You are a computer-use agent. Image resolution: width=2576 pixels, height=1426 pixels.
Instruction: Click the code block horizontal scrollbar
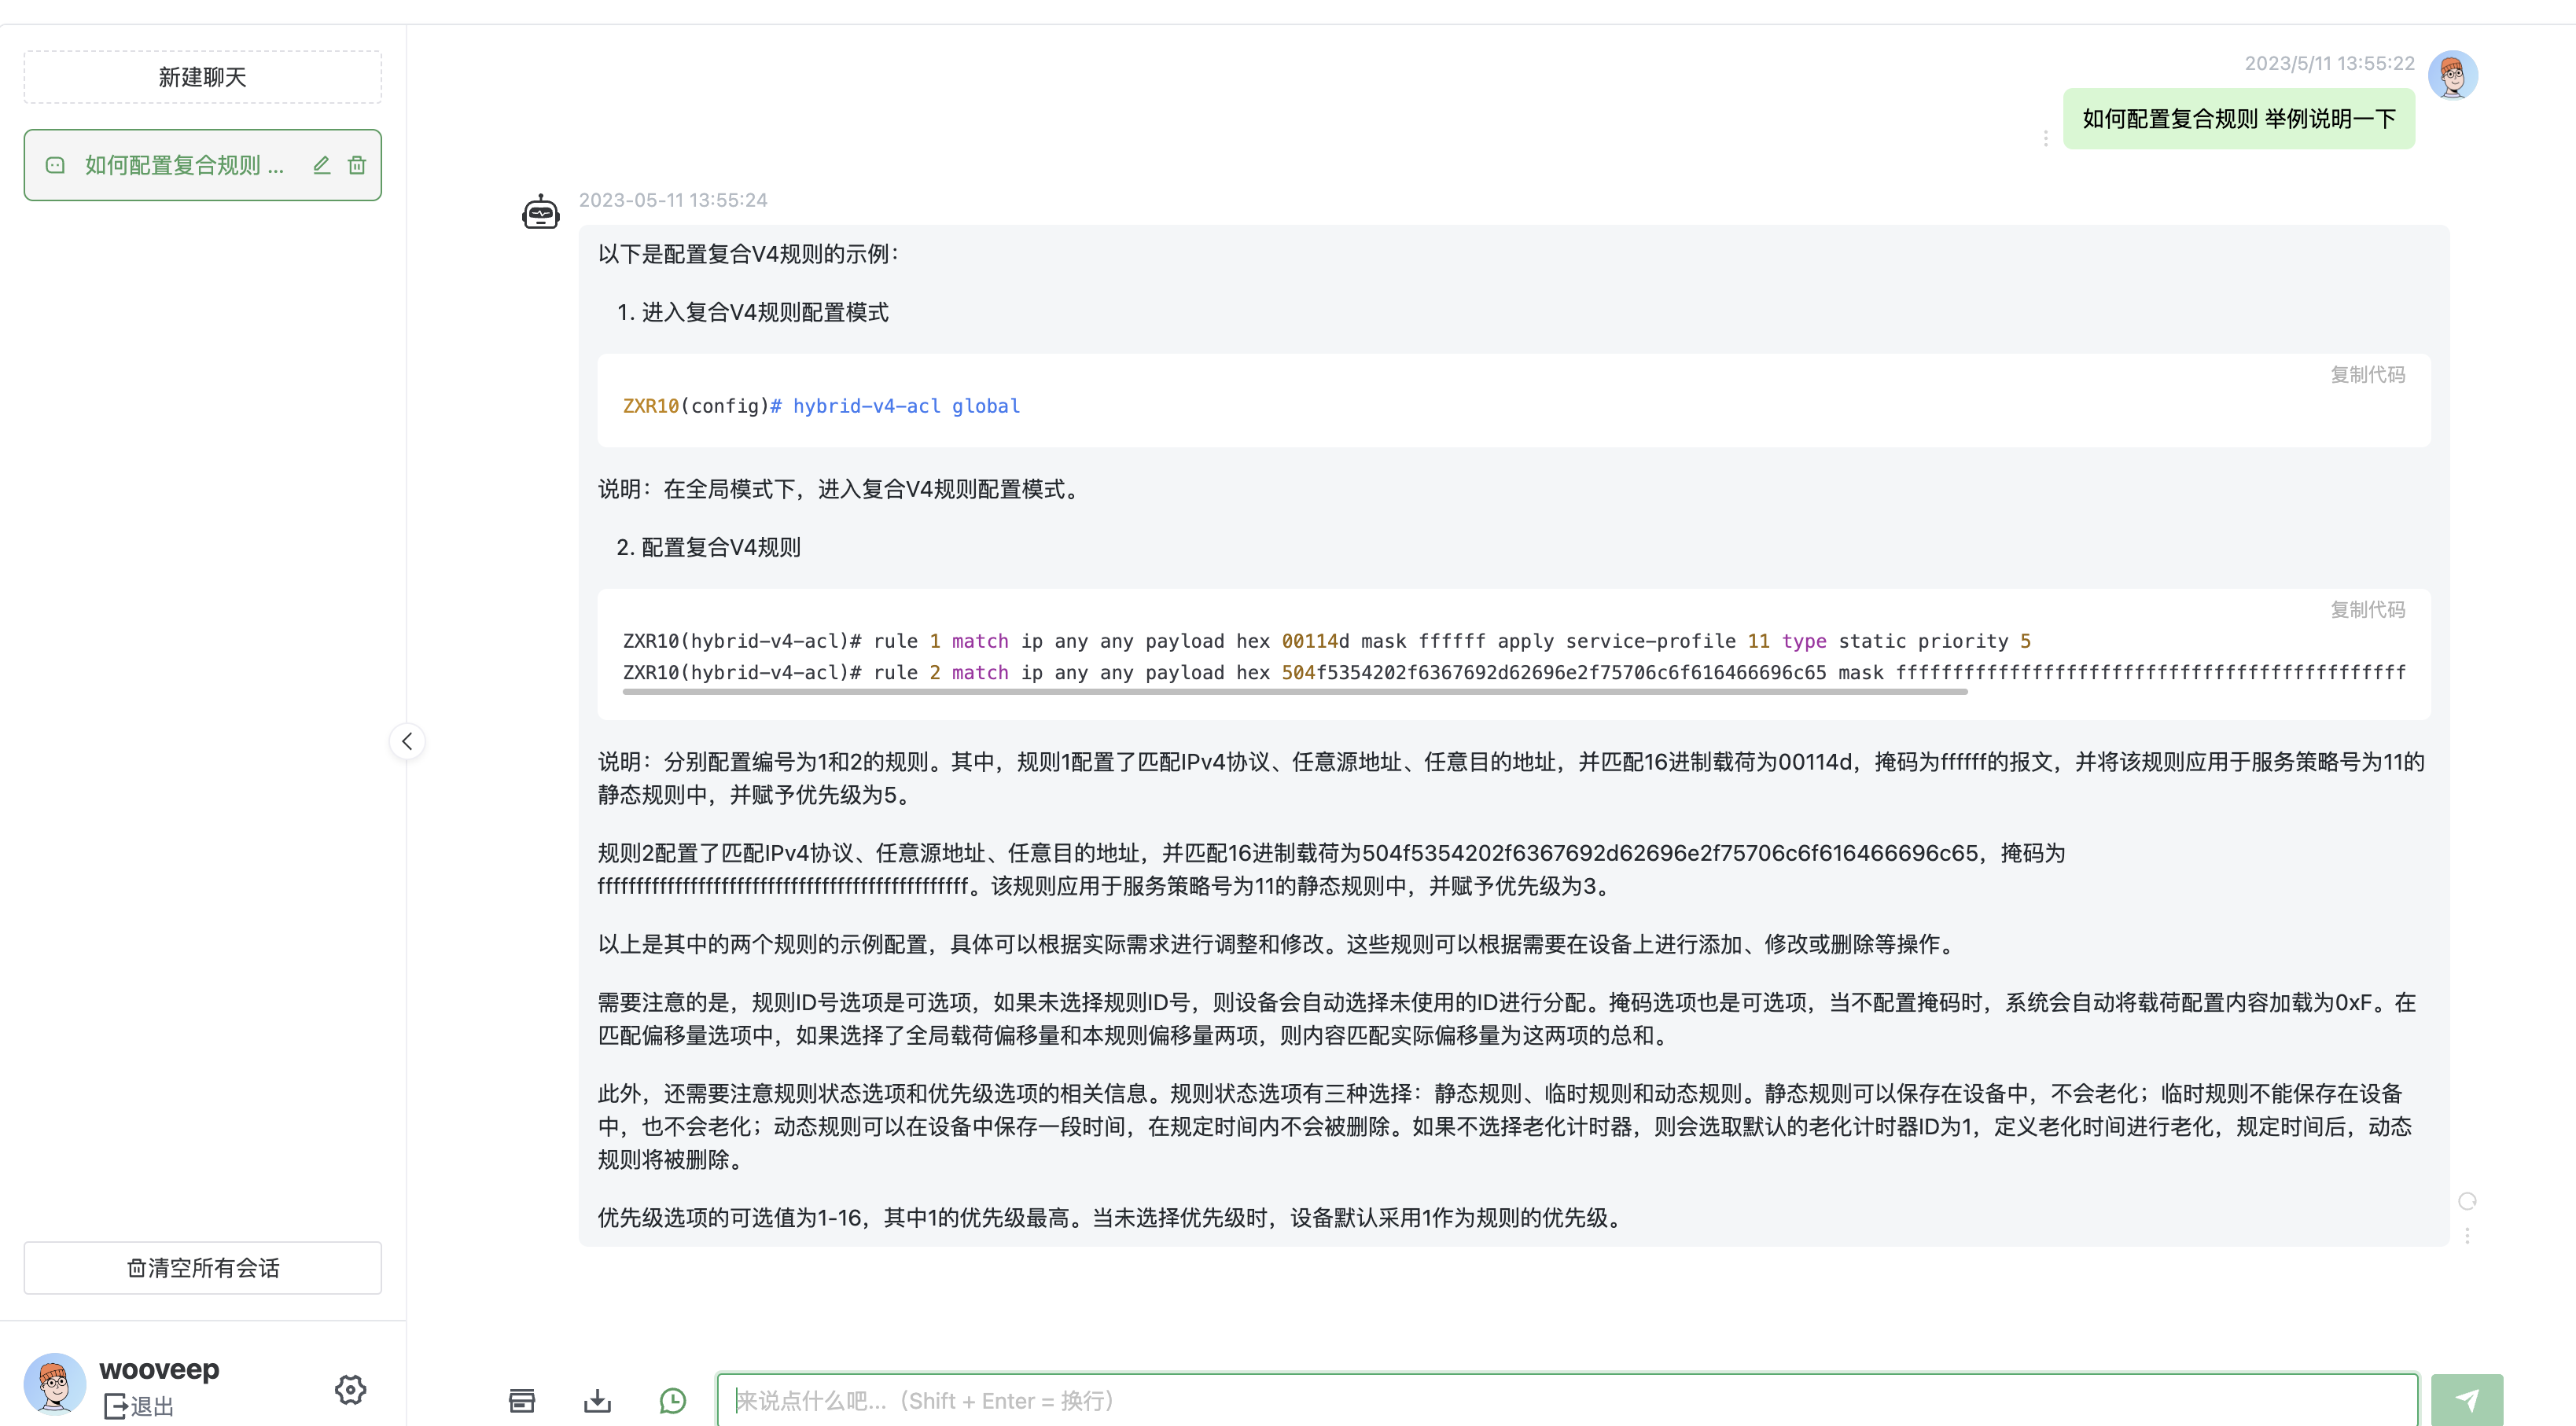(1294, 691)
